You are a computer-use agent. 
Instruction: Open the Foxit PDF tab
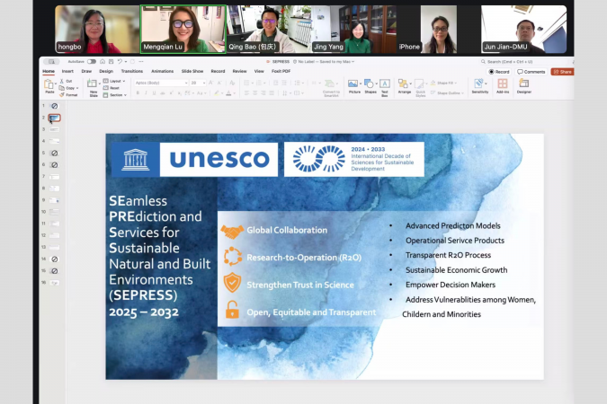[281, 71]
